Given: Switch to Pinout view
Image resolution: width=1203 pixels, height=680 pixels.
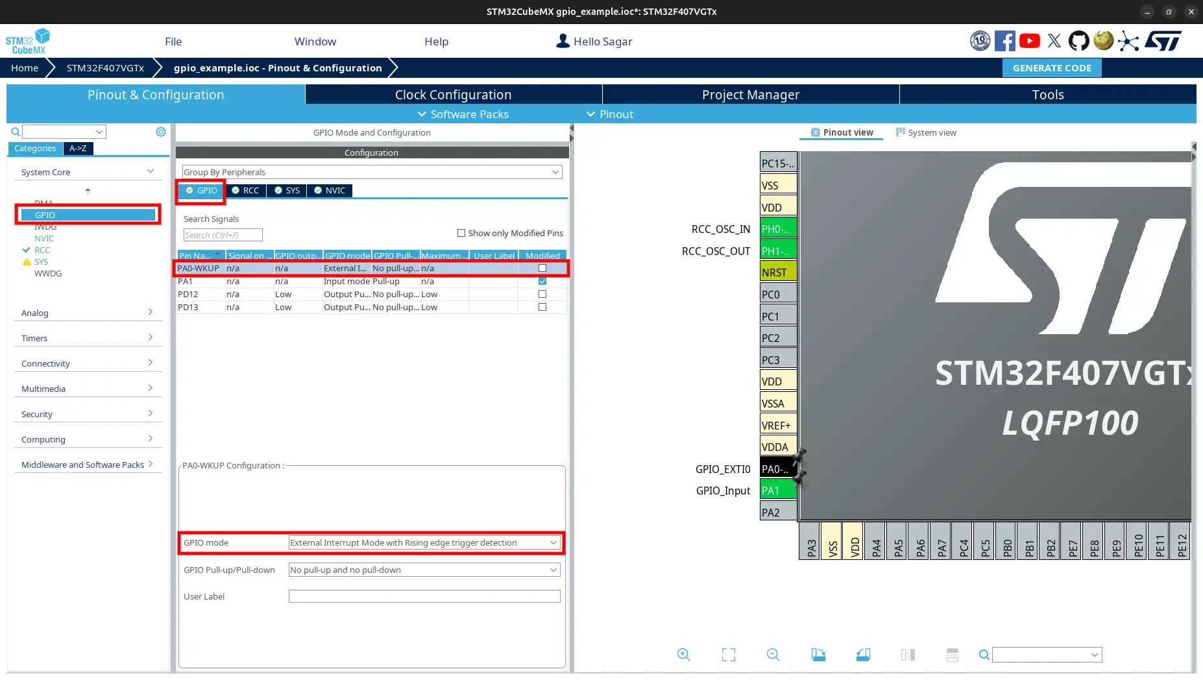Looking at the screenshot, I should [x=842, y=132].
